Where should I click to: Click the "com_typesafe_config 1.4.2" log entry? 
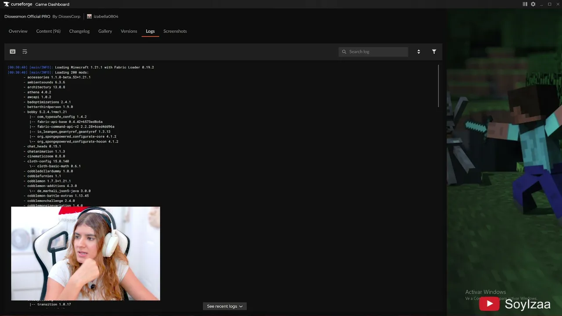point(62,117)
